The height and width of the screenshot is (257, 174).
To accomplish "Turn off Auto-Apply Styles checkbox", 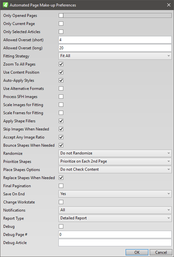I will [x=61, y=80].
